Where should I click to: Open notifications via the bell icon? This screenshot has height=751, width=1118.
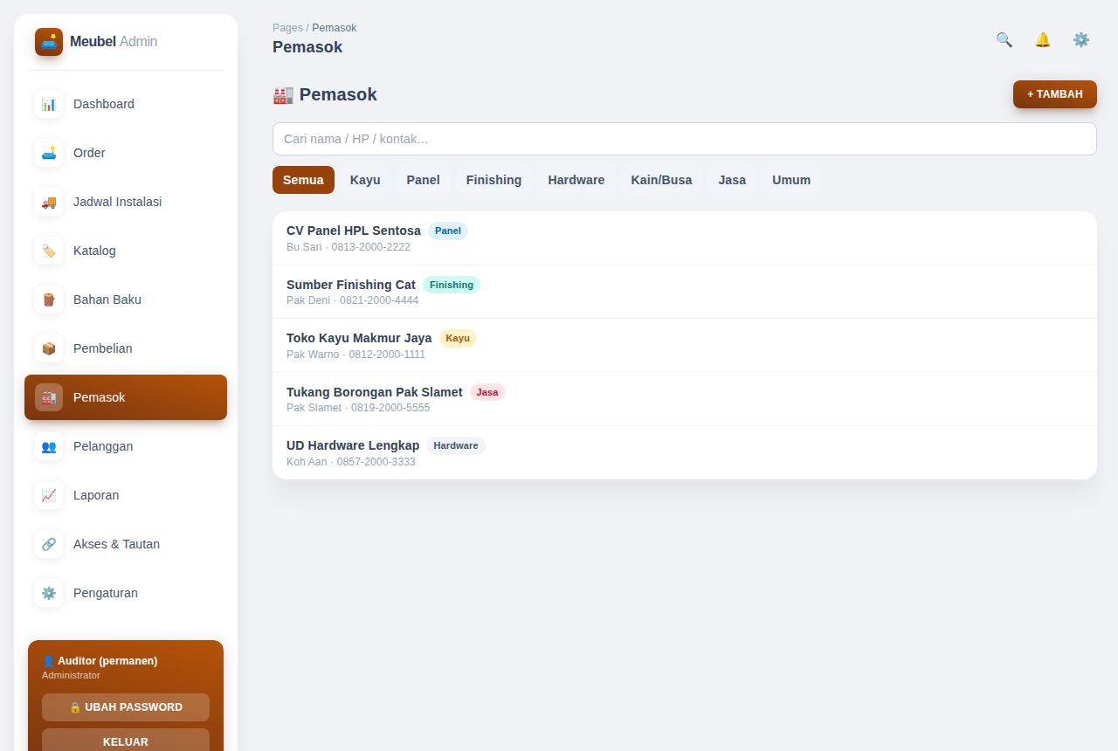1043,39
